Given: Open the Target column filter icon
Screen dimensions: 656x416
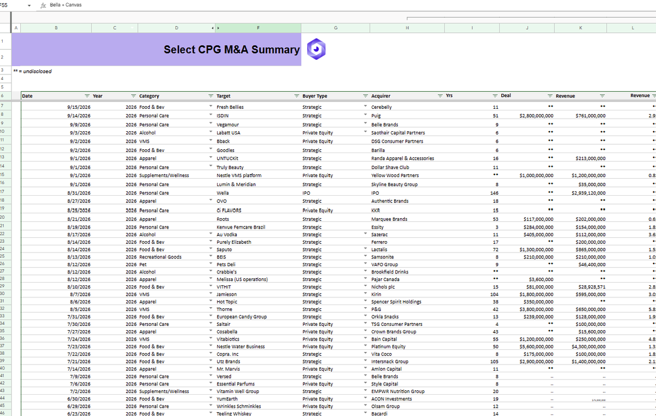Looking at the screenshot, I should click(297, 96).
